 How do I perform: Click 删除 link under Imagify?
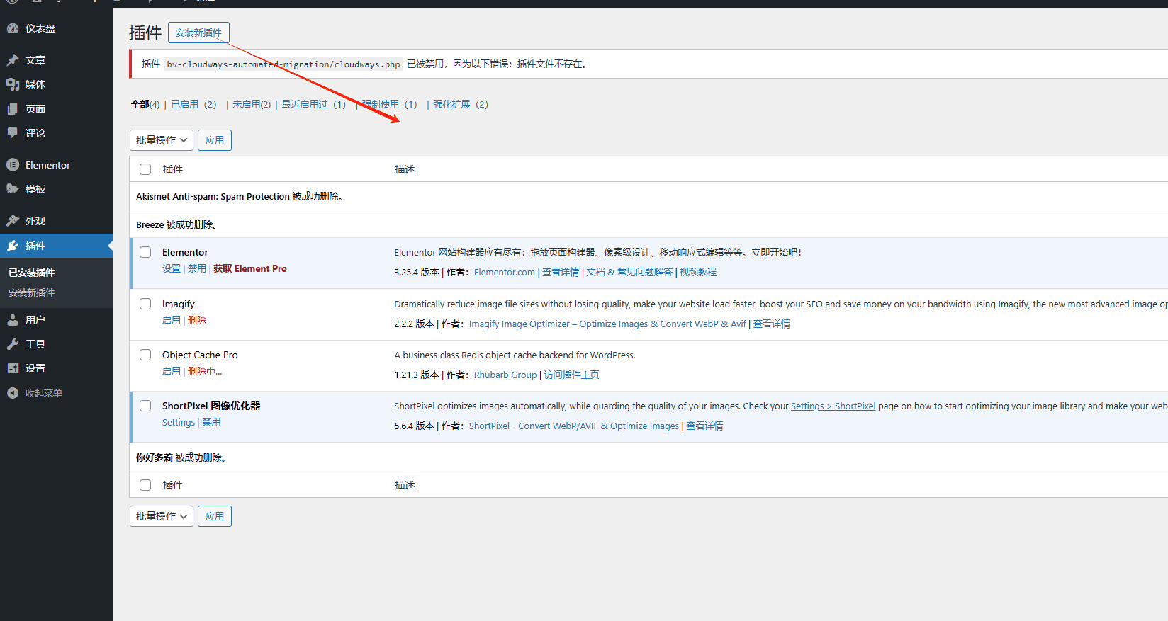tap(197, 320)
